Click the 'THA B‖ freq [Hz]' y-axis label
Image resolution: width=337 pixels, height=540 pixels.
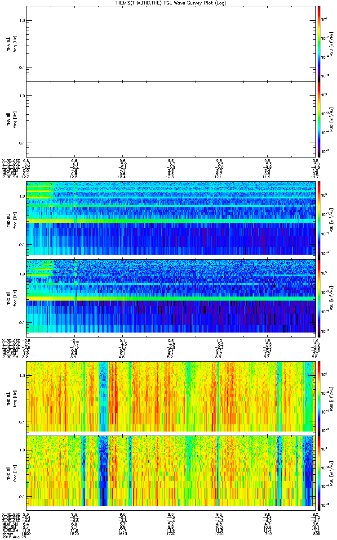click(12, 120)
